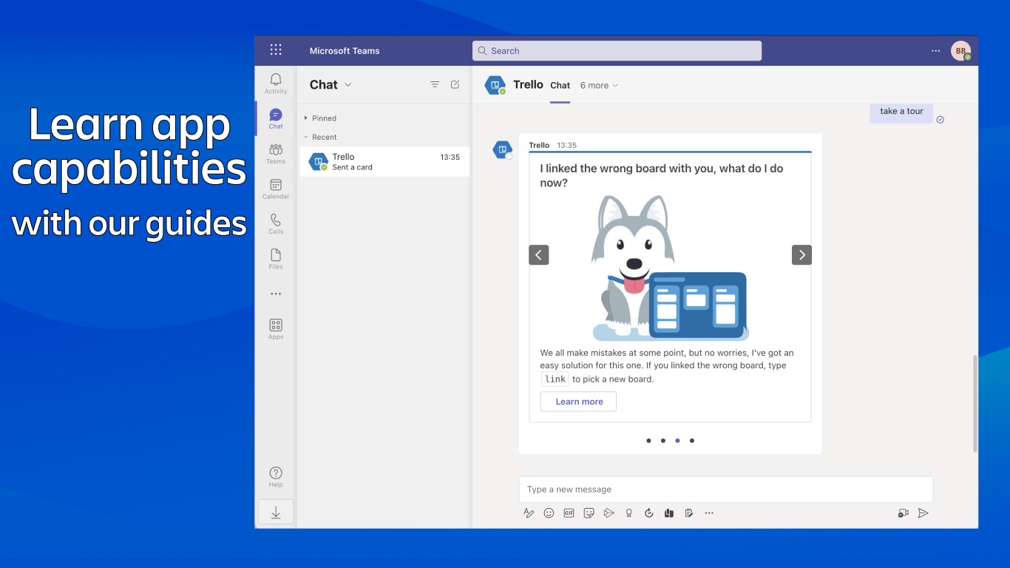Open the Approvals icon in compose toolbar
This screenshot has height=568, width=1010.
[649, 513]
